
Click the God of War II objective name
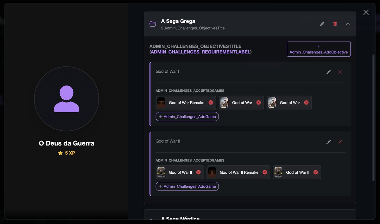coord(168,141)
